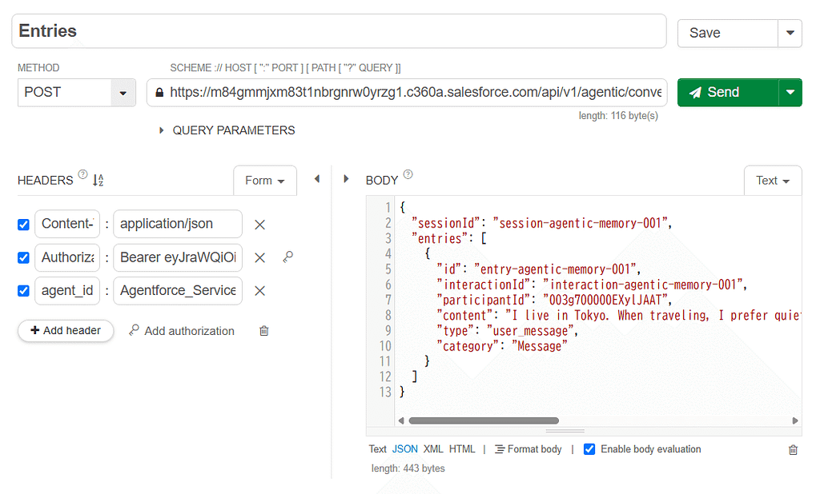
Task: Click the Save button
Action: click(727, 33)
